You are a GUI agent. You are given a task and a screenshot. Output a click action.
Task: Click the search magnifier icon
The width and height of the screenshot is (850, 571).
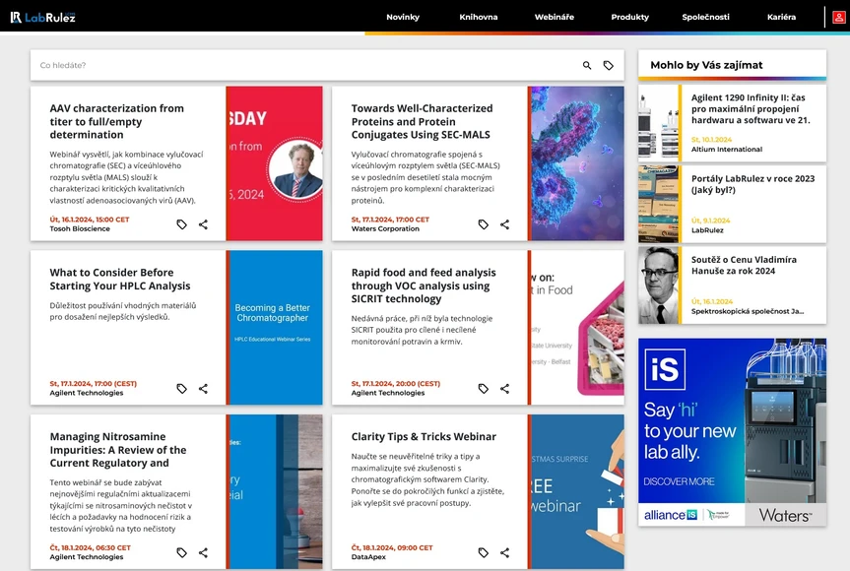pyautogui.click(x=587, y=65)
